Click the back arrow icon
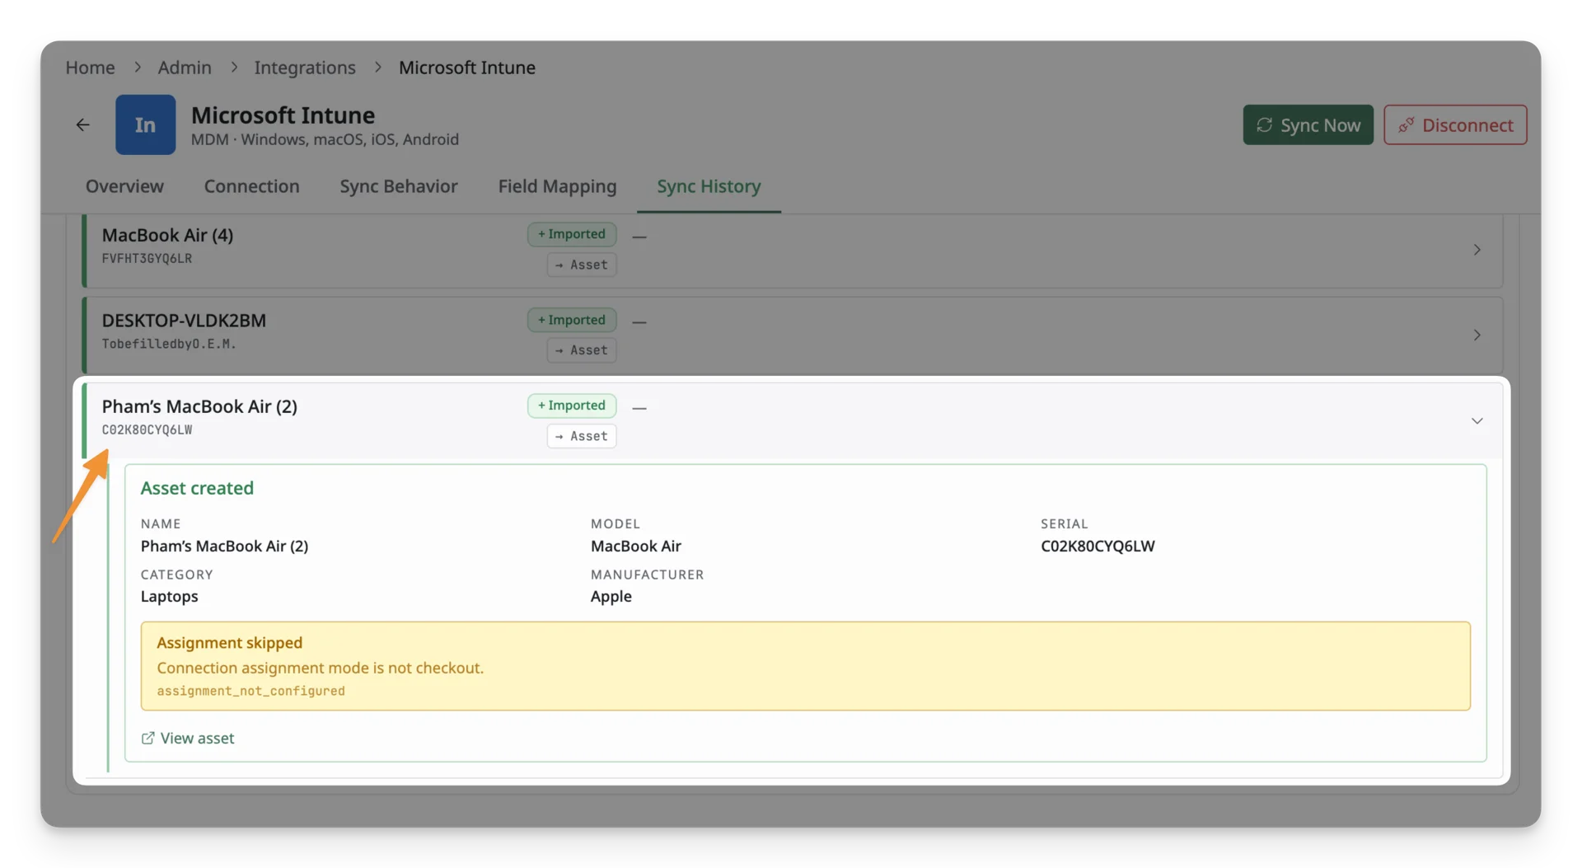 tap(82, 125)
